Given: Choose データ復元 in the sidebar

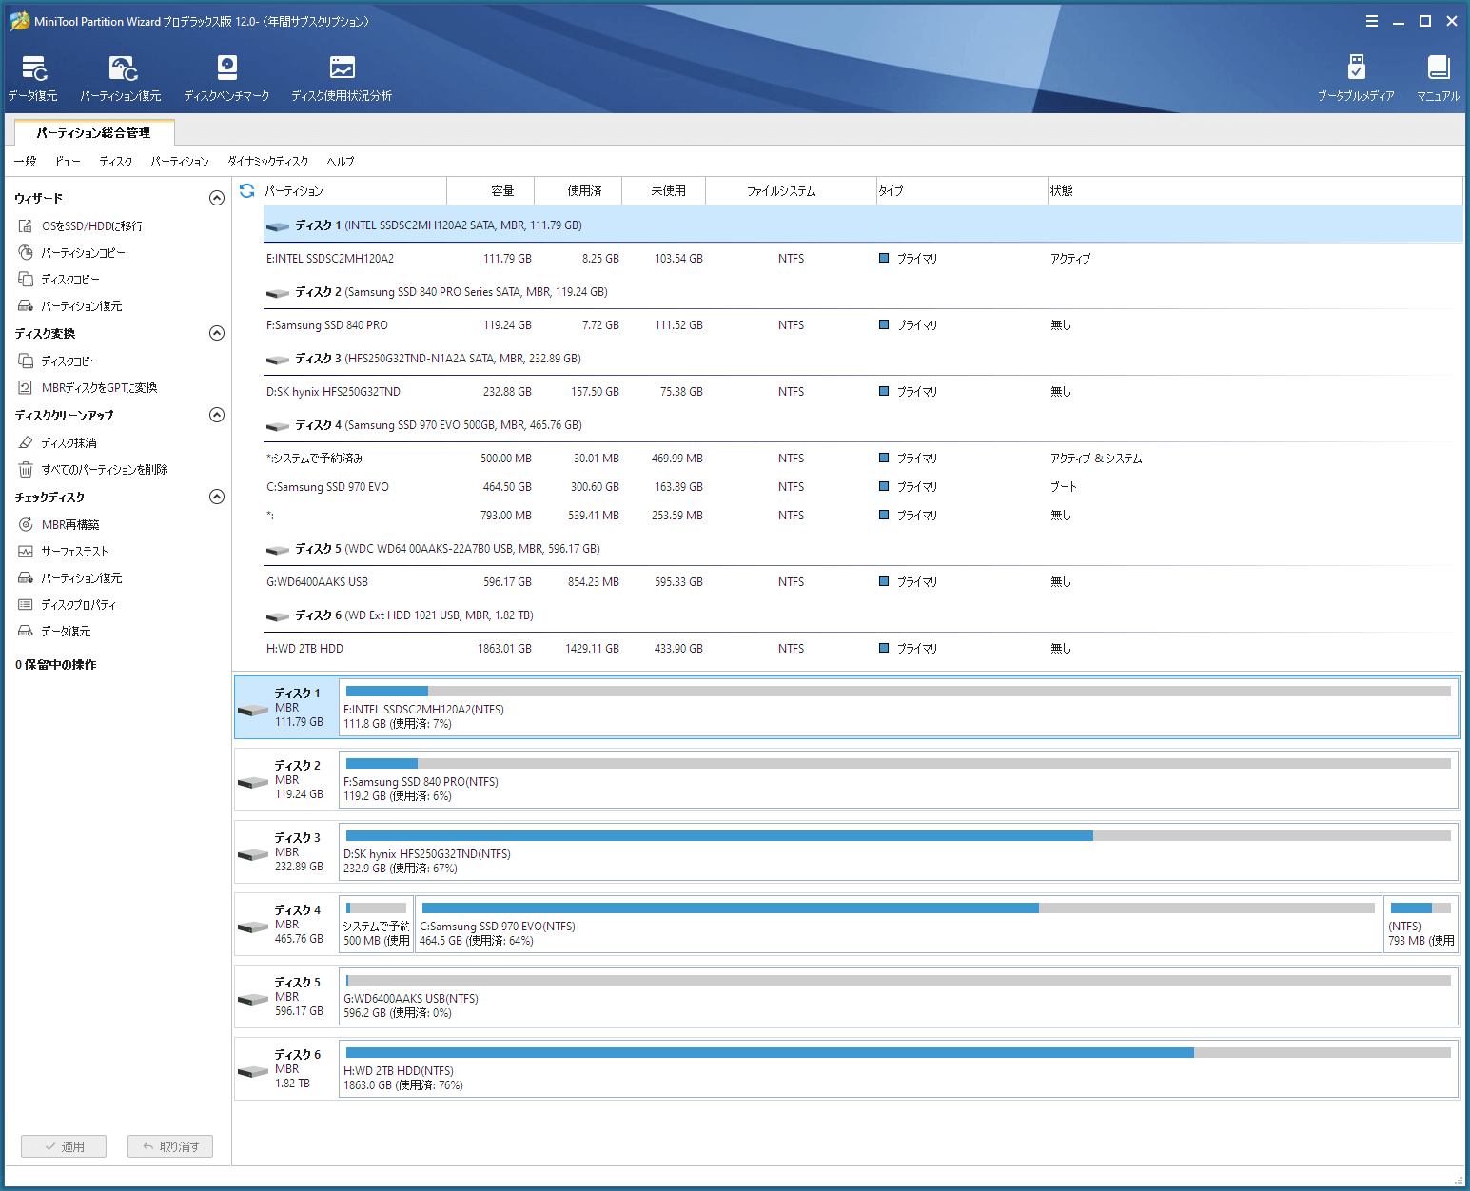Looking at the screenshot, I should tap(55, 632).
